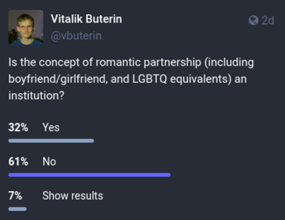Image resolution: width=285 pixels, height=220 pixels.
Task: Click the 2d post timestamp
Action: [268, 20]
